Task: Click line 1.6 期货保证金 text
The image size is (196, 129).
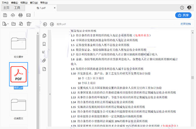Action: [x=109, y=50]
